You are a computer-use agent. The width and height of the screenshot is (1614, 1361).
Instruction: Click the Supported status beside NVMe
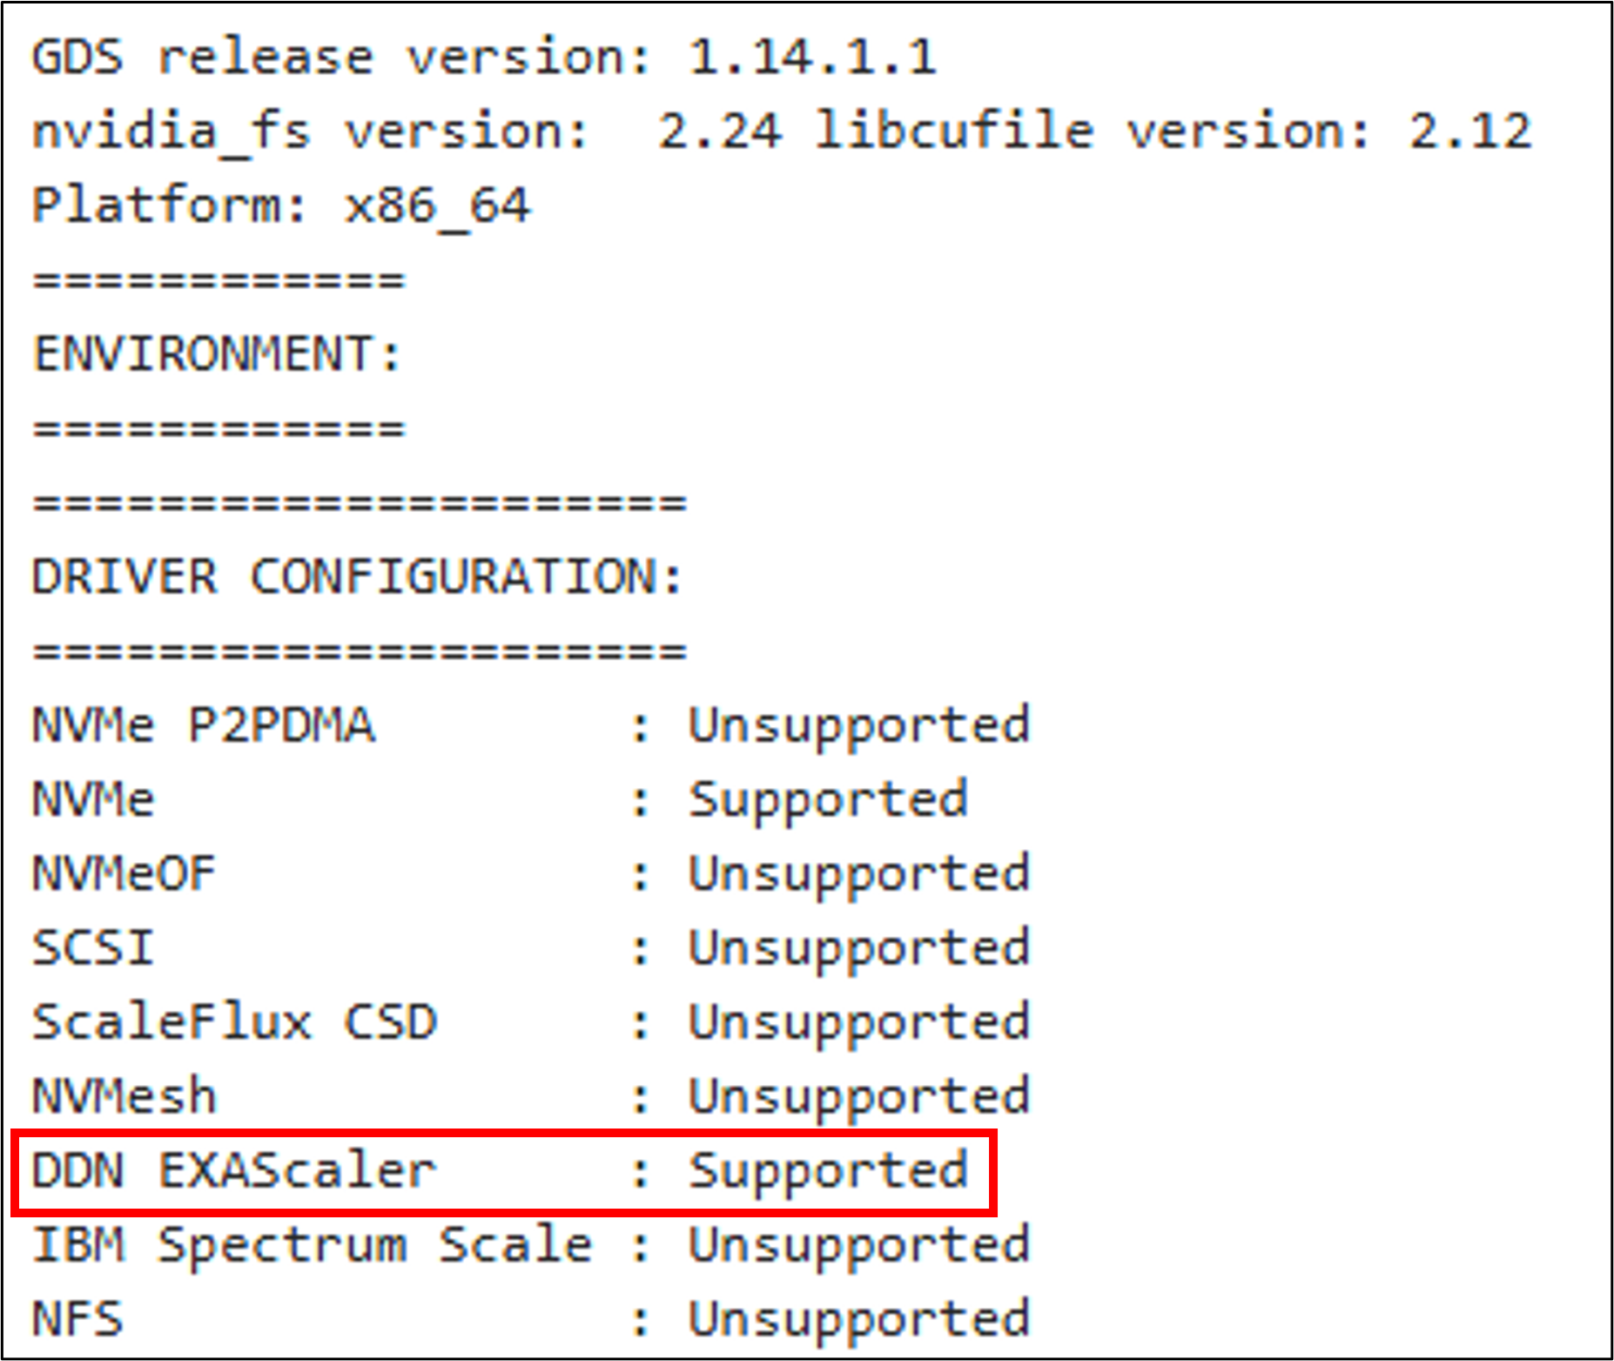pyautogui.click(x=827, y=799)
